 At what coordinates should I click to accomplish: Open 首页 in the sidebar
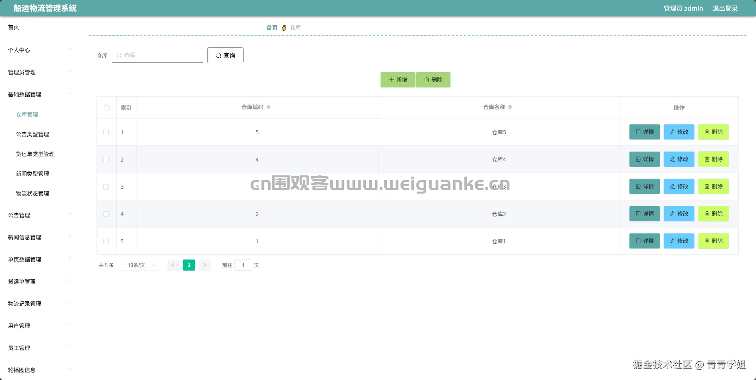tap(13, 27)
